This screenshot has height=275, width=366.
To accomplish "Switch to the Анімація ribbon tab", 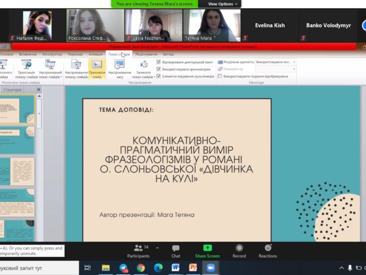I will tap(96, 55).
